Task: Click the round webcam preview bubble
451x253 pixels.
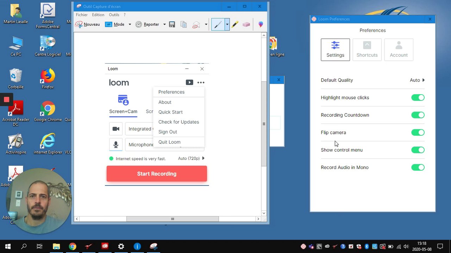Action: tap(38, 201)
